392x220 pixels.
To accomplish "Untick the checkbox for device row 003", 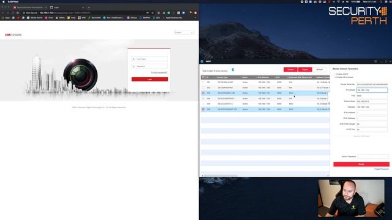I will (203, 93).
